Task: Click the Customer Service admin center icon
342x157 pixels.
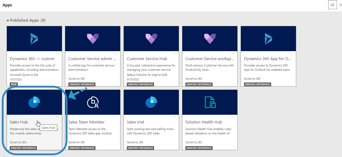Action: point(93,38)
